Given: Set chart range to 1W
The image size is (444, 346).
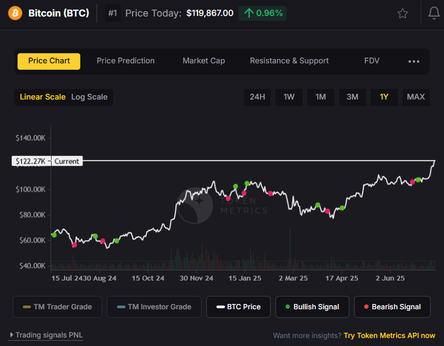Looking at the screenshot, I should [289, 97].
